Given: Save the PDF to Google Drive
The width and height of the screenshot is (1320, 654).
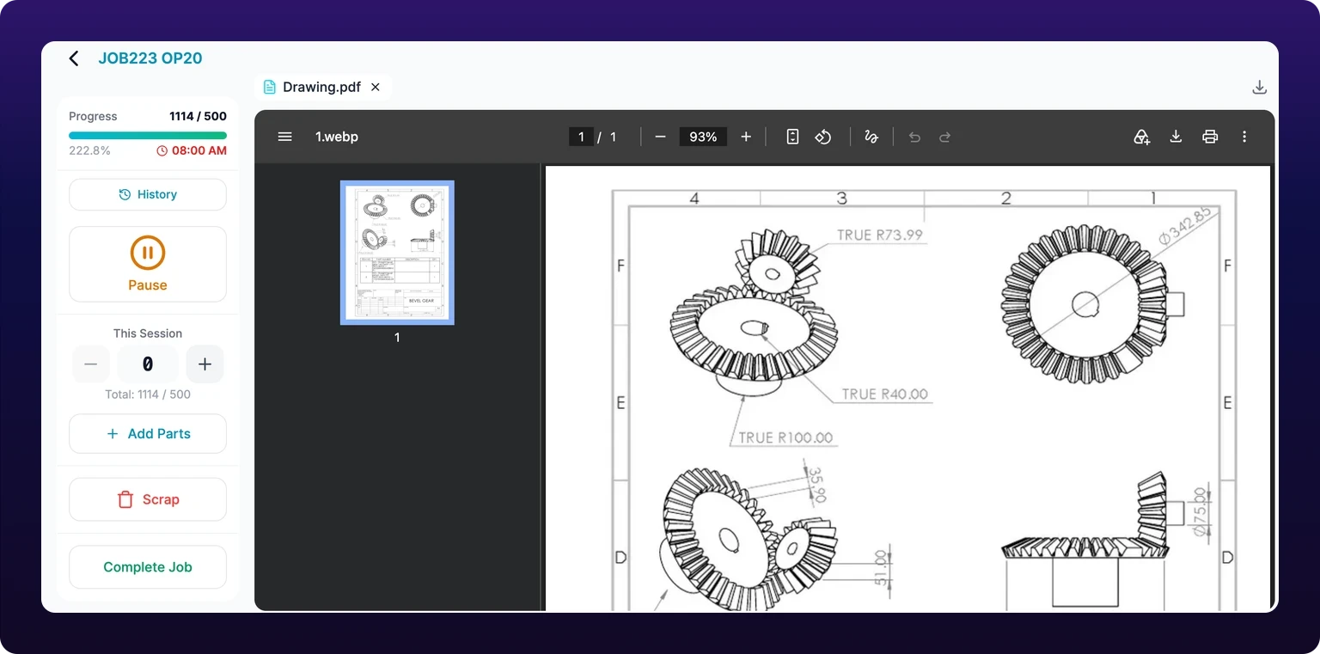Looking at the screenshot, I should pyautogui.click(x=1141, y=137).
